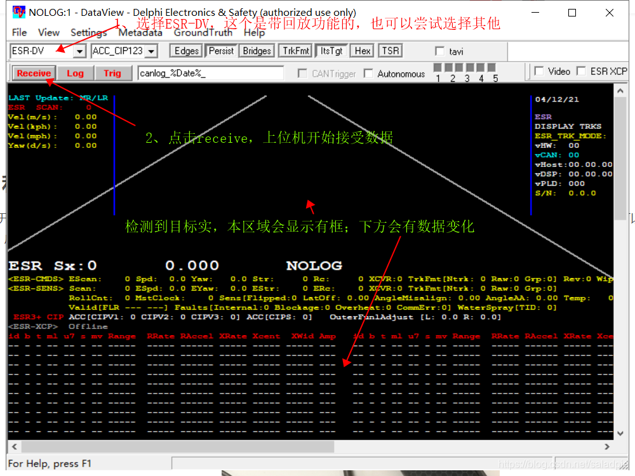Click the '<ESR-CMDS>' row label
The image size is (635, 476).
point(36,279)
